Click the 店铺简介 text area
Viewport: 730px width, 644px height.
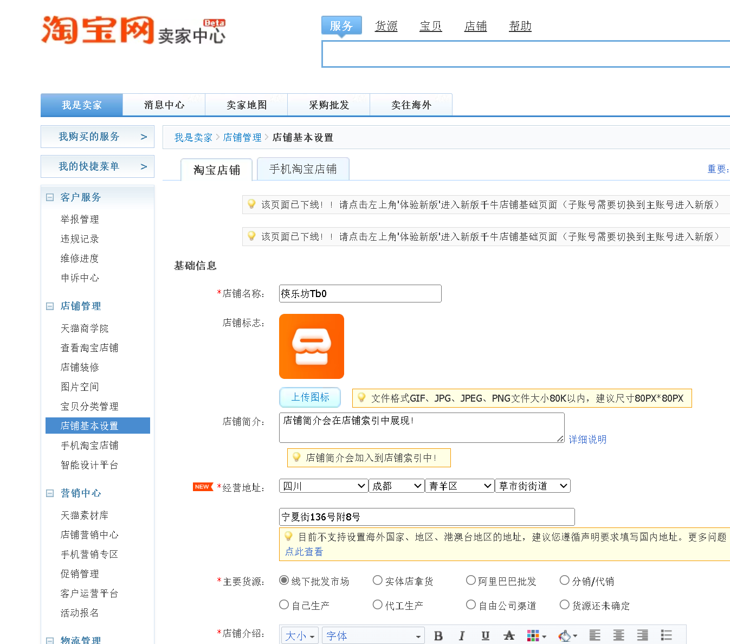[x=422, y=428]
